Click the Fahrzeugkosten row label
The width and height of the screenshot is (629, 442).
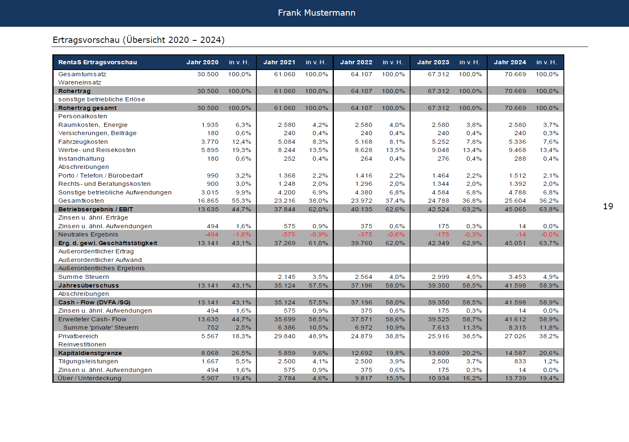click(83, 142)
